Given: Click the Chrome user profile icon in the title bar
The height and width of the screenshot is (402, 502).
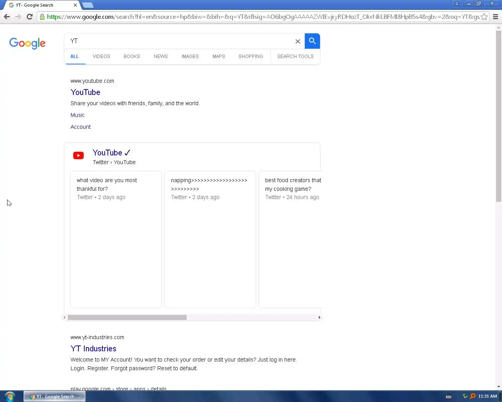Looking at the screenshot, I should [457, 4].
